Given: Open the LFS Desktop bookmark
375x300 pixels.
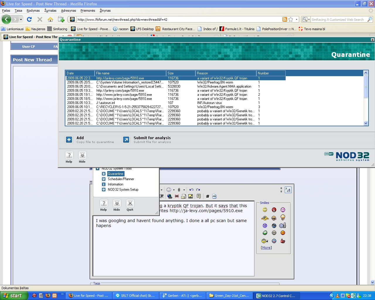Looking at the screenshot, I should click(142, 29).
